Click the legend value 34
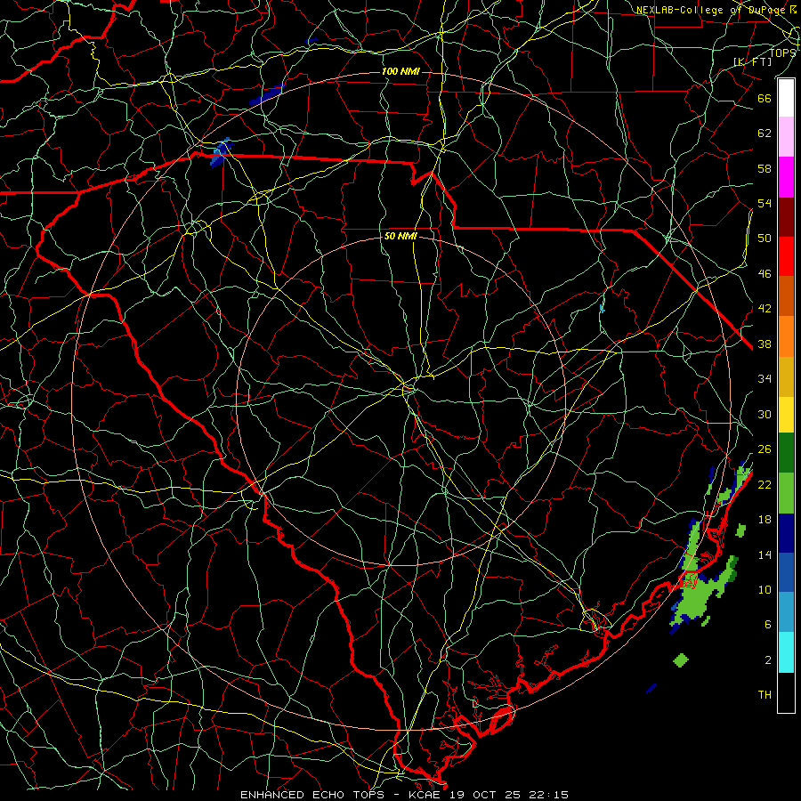 (x=765, y=379)
